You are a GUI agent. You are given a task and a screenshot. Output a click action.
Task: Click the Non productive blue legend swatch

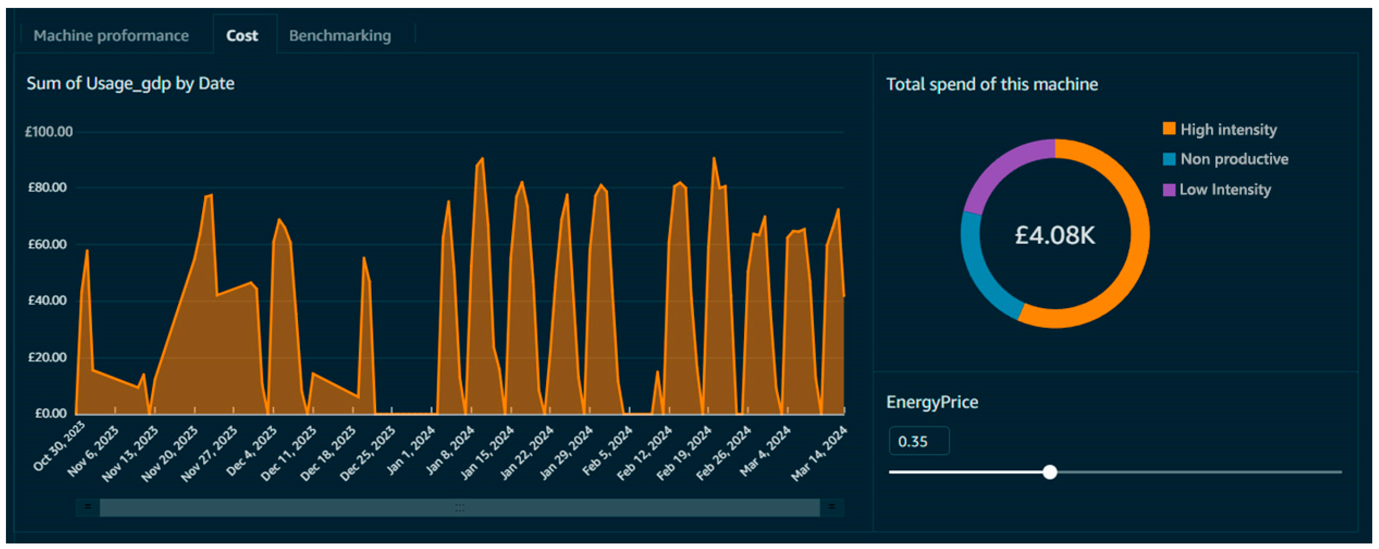(x=1169, y=159)
